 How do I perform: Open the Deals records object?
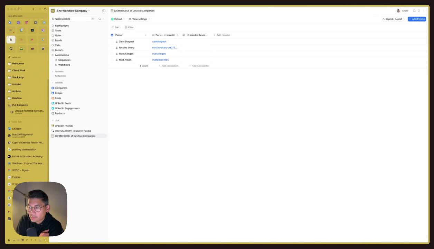58,98
